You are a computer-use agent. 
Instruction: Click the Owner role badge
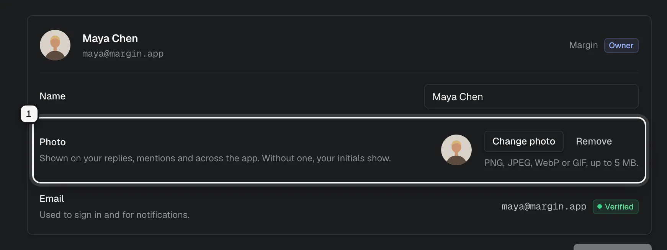click(621, 45)
